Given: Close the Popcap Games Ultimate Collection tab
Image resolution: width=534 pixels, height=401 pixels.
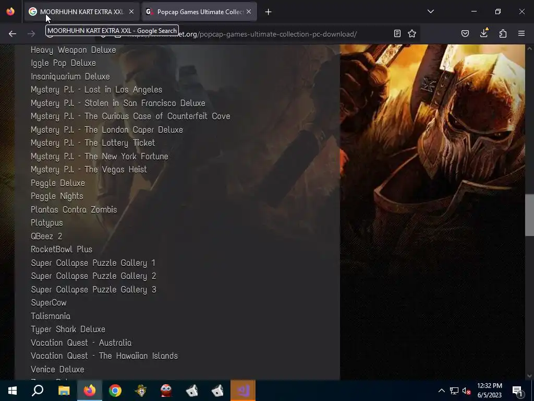Looking at the screenshot, I should (x=249, y=11).
